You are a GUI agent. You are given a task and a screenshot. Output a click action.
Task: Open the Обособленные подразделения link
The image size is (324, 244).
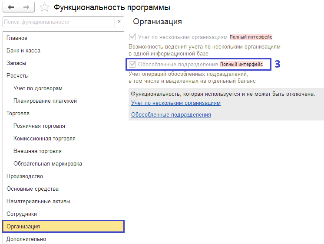(x=171, y=115)
